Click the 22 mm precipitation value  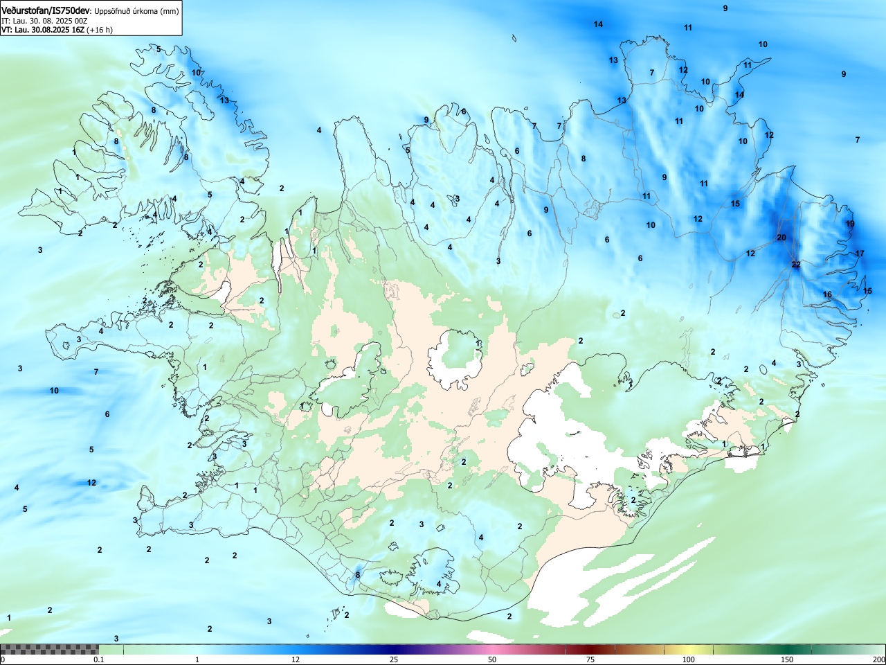pos(796,265)
